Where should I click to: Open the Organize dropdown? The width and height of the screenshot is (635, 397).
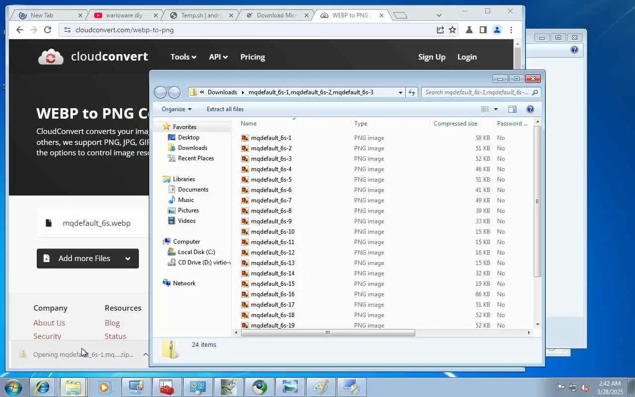(177, 109)
